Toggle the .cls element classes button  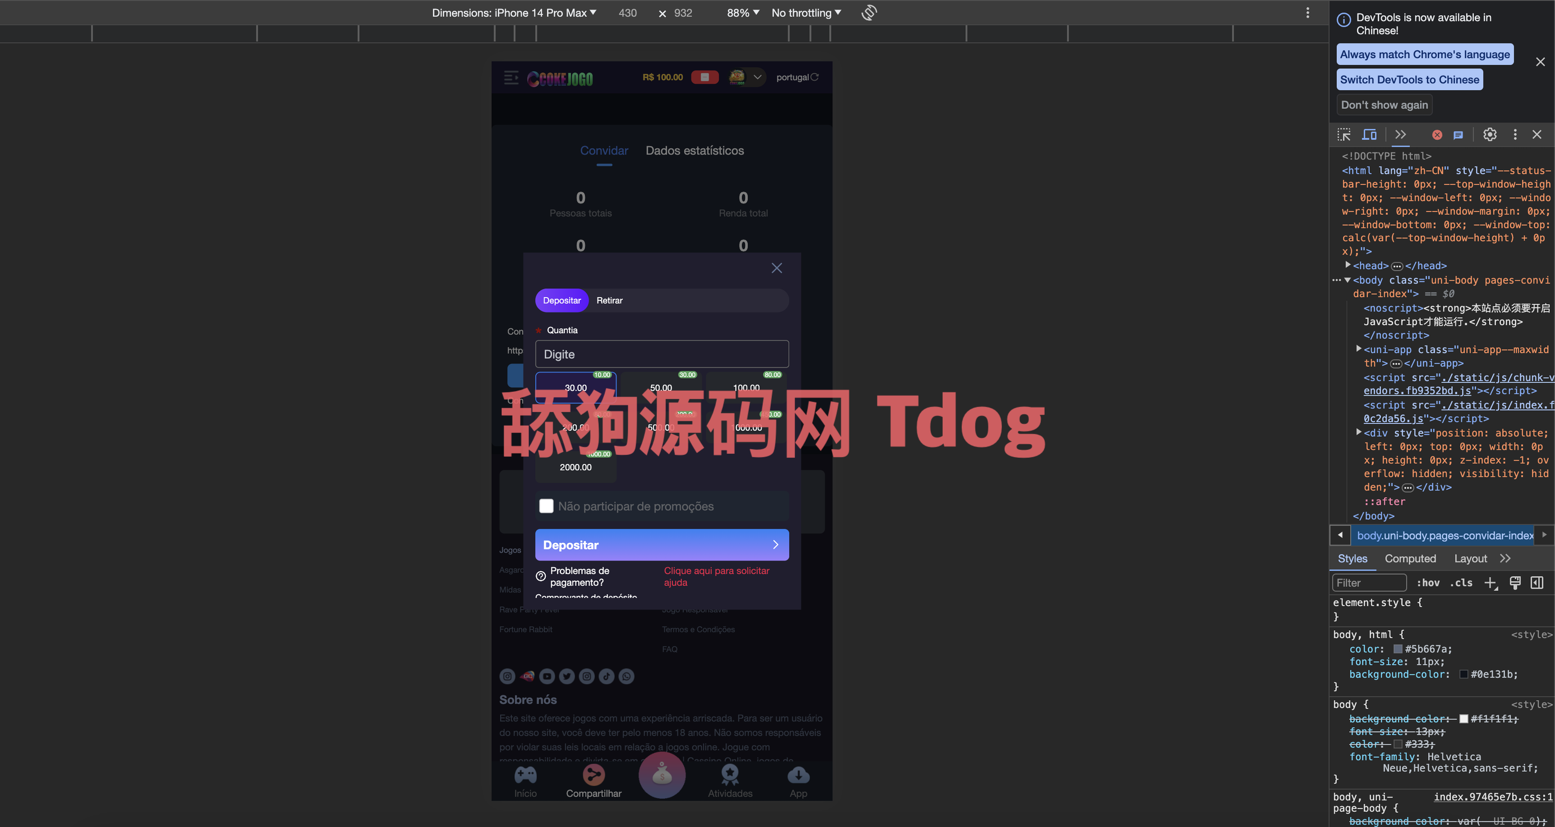click(1460, 582)
